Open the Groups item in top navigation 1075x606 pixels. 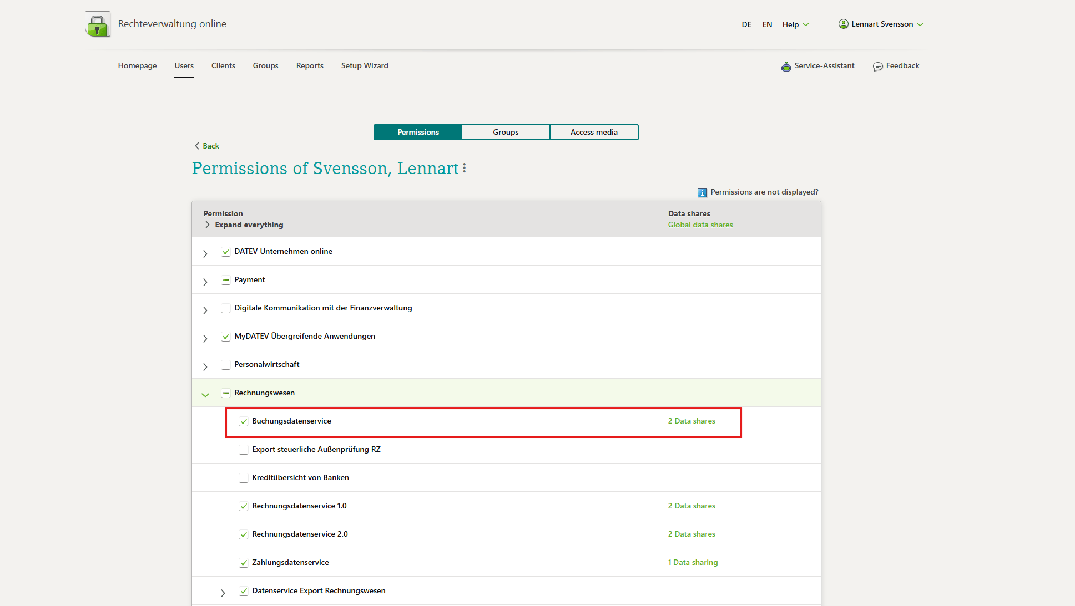pyautogui.click(x=266, y=65)
